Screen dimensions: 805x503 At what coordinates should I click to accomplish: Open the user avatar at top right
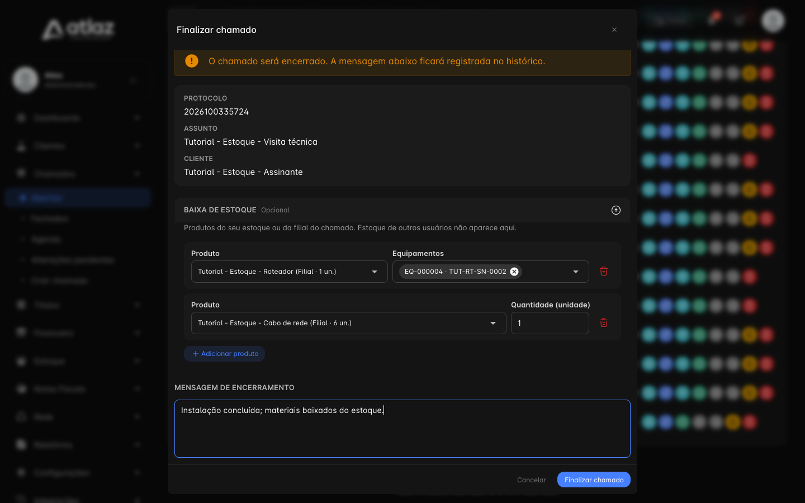point(774,21)
